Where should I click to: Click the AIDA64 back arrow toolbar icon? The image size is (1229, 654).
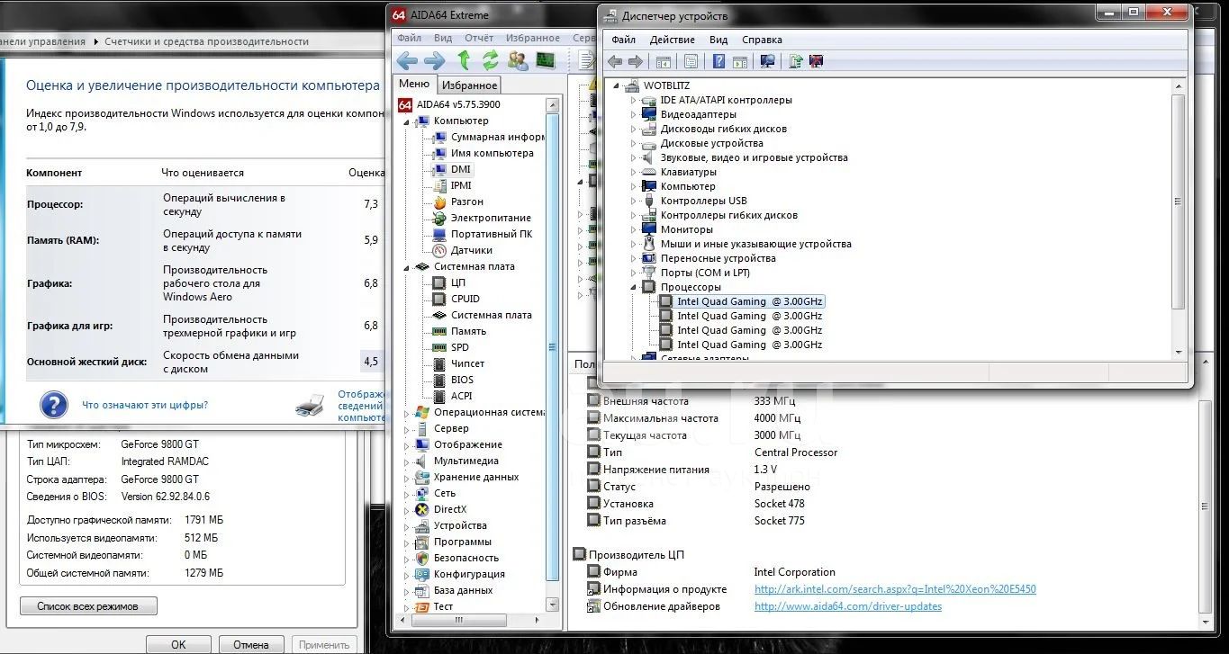pos(407,60)
